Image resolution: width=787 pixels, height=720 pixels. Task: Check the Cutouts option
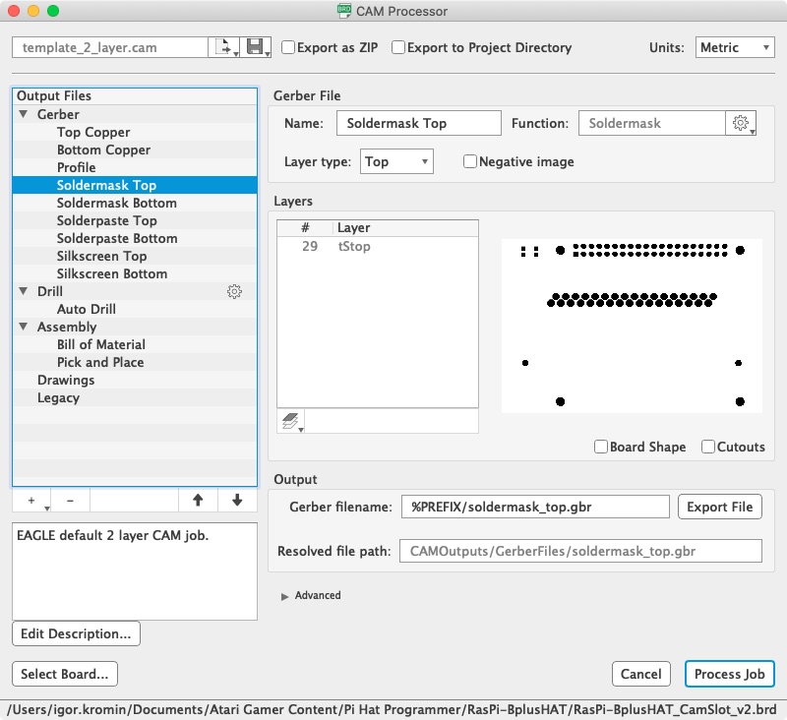(708, 447)
